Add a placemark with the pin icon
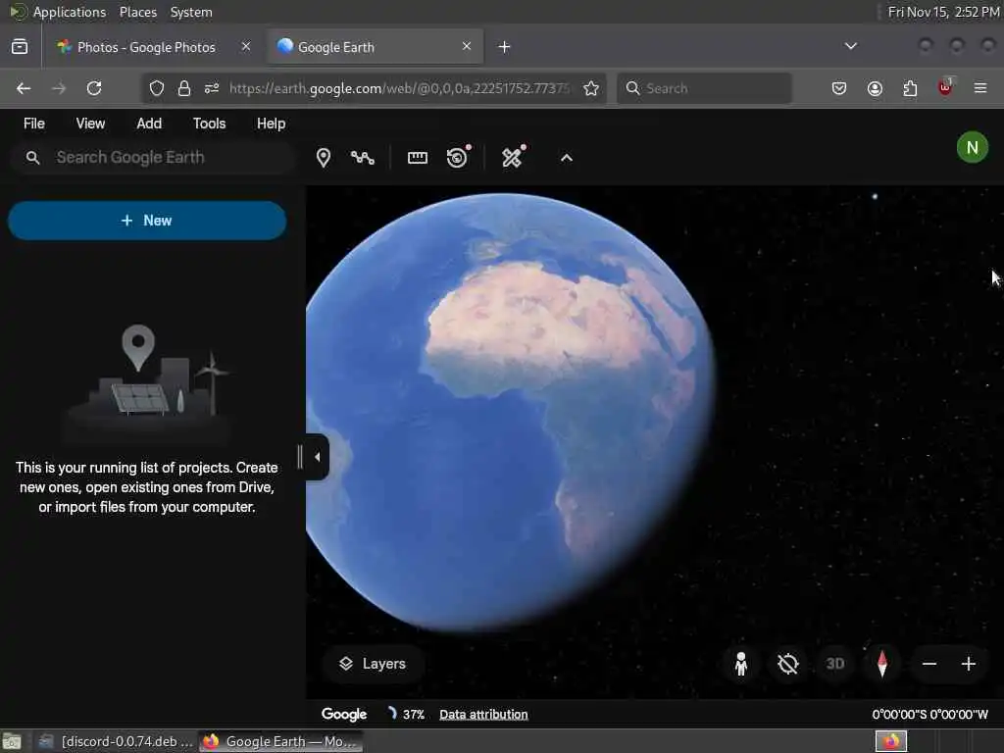The image size is (1004, 753). [324, 158]
